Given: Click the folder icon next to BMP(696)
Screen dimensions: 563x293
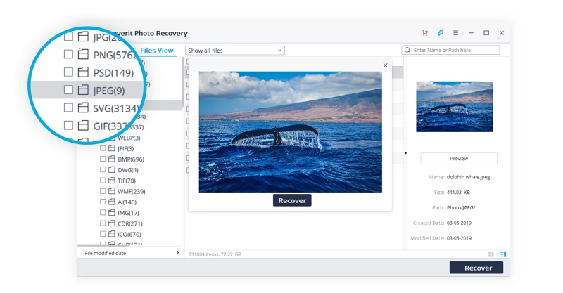Looking at the screenshot, I should [x=112, y=159].
